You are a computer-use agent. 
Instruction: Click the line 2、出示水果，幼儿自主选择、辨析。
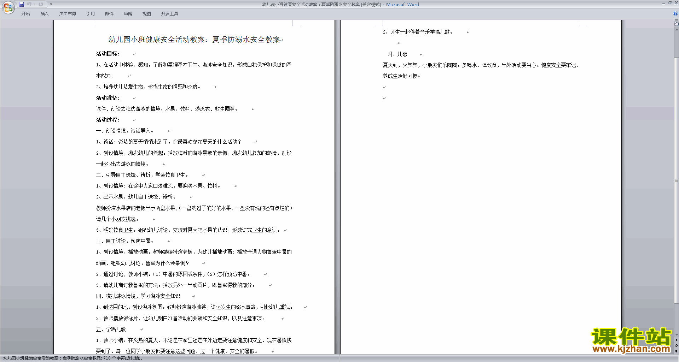coord(136,197)
